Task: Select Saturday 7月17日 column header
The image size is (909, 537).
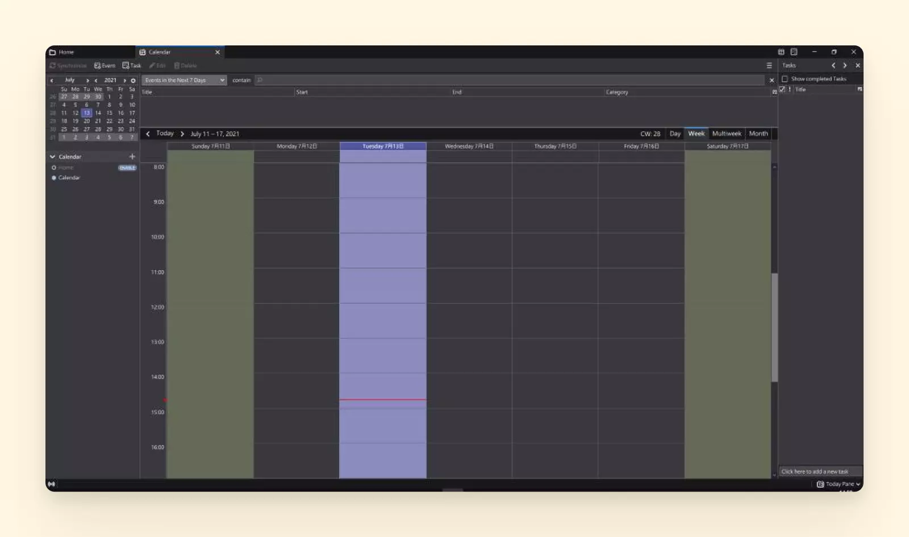Action: click(728, 146)
